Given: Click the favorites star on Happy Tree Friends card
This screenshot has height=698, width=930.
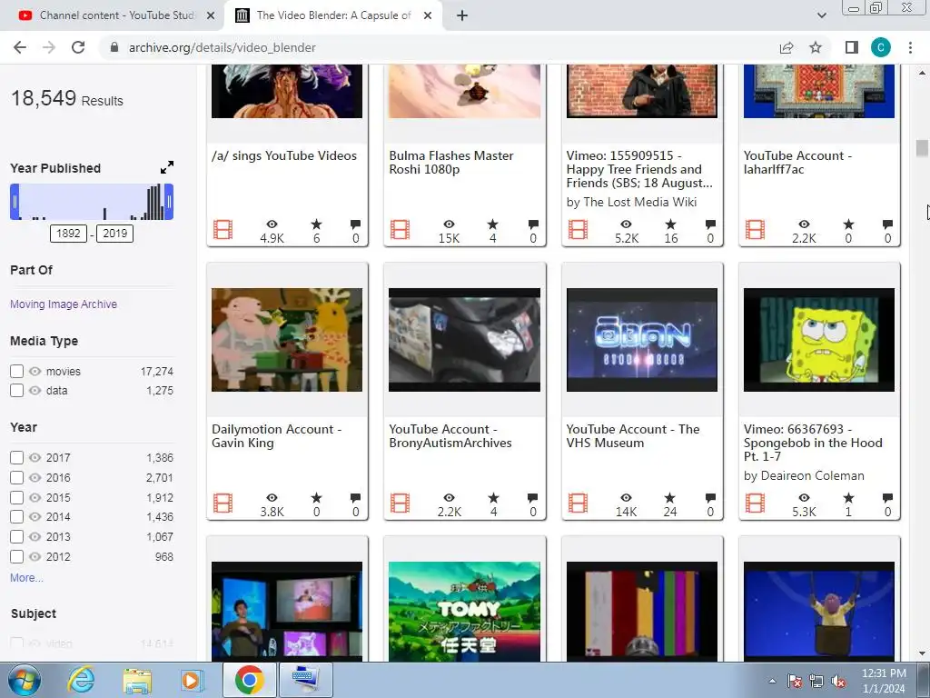Looking at the screenshot, I should click(670, 224).
